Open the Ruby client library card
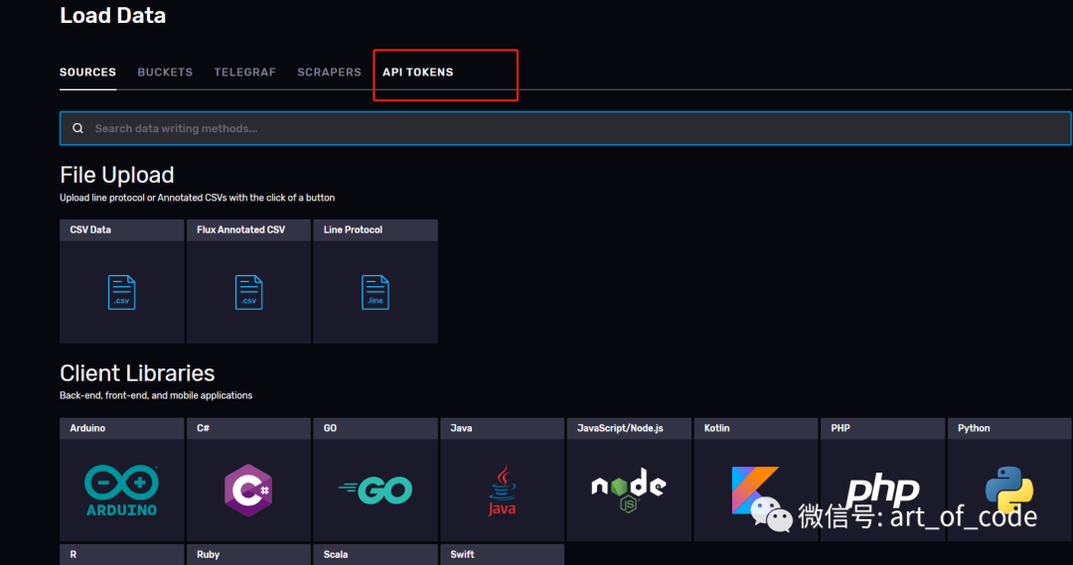This screenshot has height=565, width=1073. (248, 554)
